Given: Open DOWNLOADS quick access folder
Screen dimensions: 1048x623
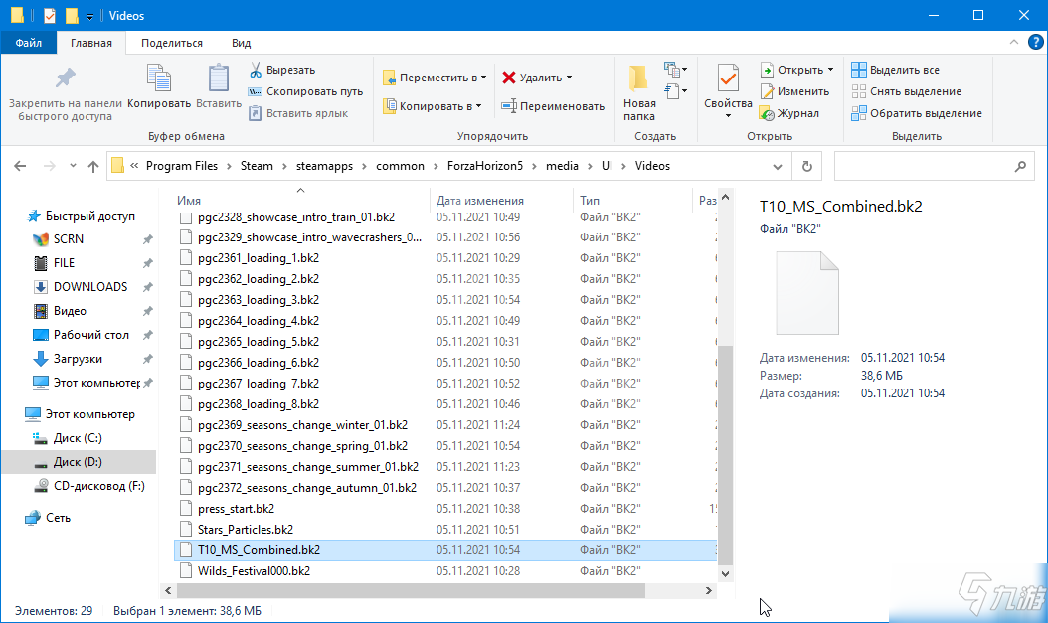Looking at the screenshot, I should [x=90, y=287].
